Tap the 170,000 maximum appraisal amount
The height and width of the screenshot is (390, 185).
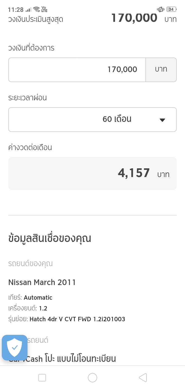134,18
